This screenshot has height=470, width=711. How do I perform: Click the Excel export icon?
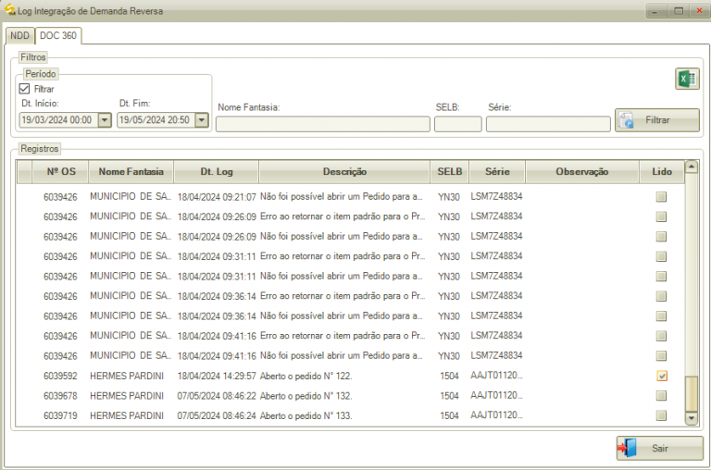coord(687,80)
